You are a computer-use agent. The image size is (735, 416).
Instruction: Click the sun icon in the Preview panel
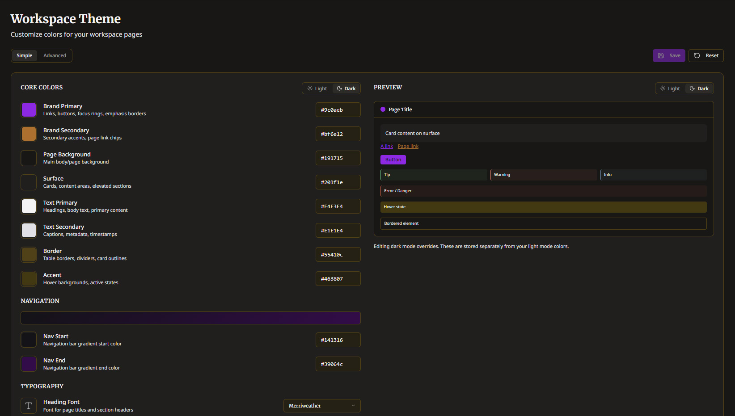point(663,88)
